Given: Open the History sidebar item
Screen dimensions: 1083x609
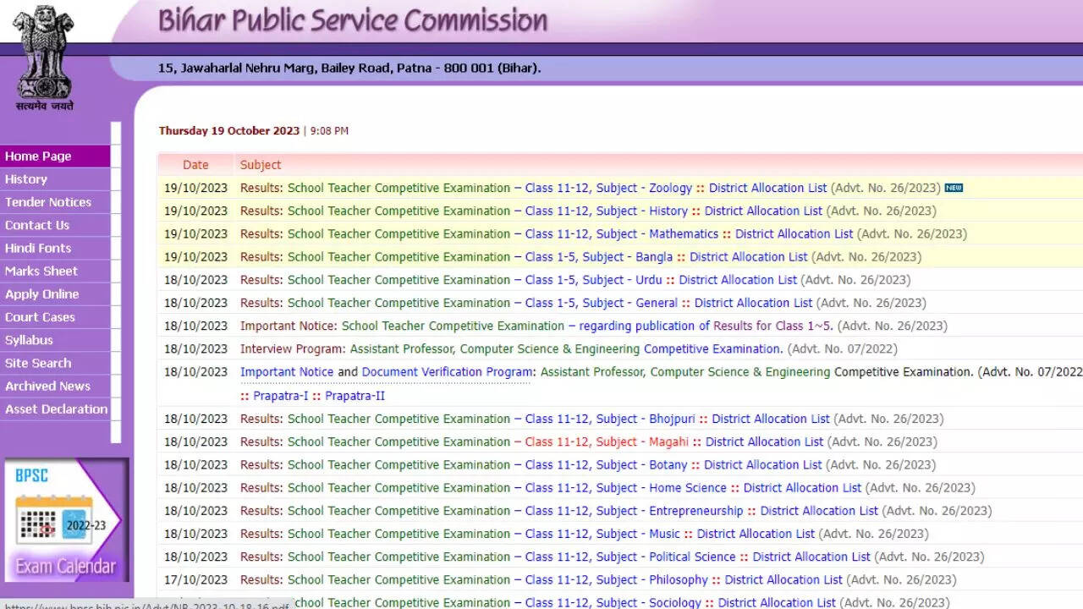Looking at the screenshot, I should pyautogui.click(x=26, y=179).
